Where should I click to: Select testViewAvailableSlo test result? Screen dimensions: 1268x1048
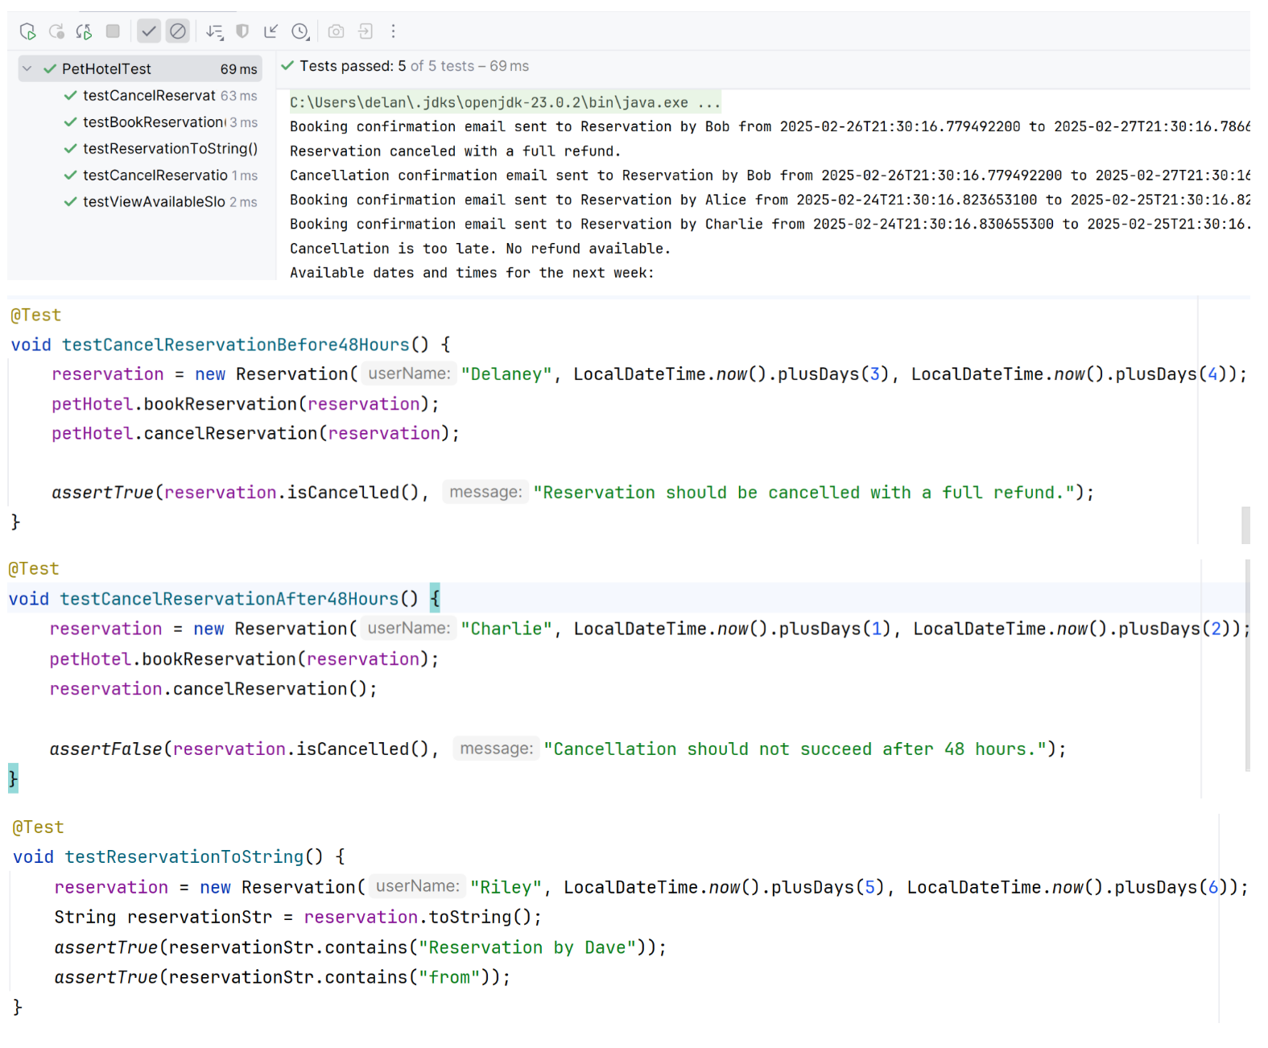coord(154,202)
